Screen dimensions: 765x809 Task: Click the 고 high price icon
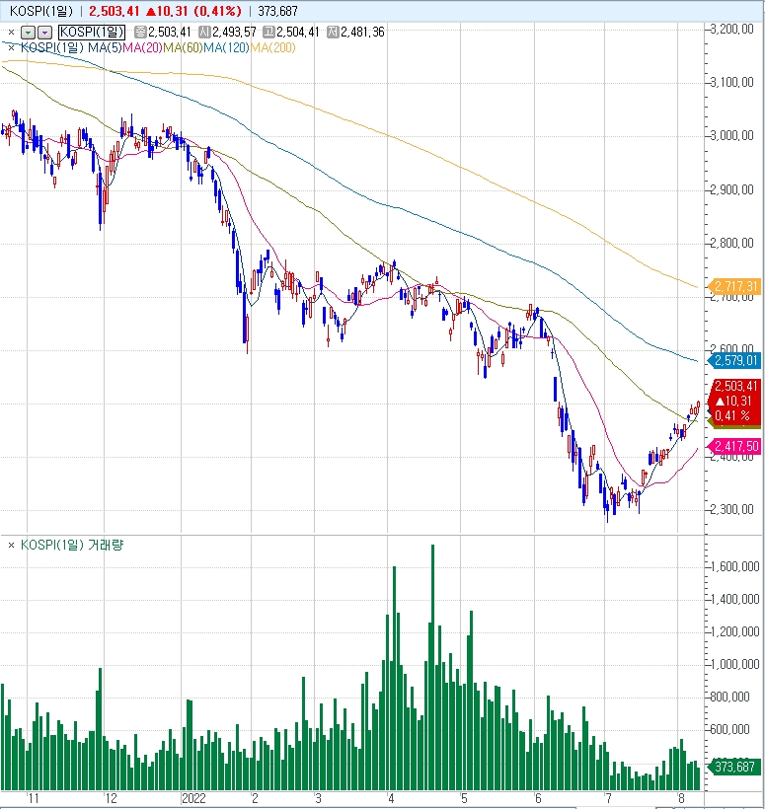coord(268,32)
